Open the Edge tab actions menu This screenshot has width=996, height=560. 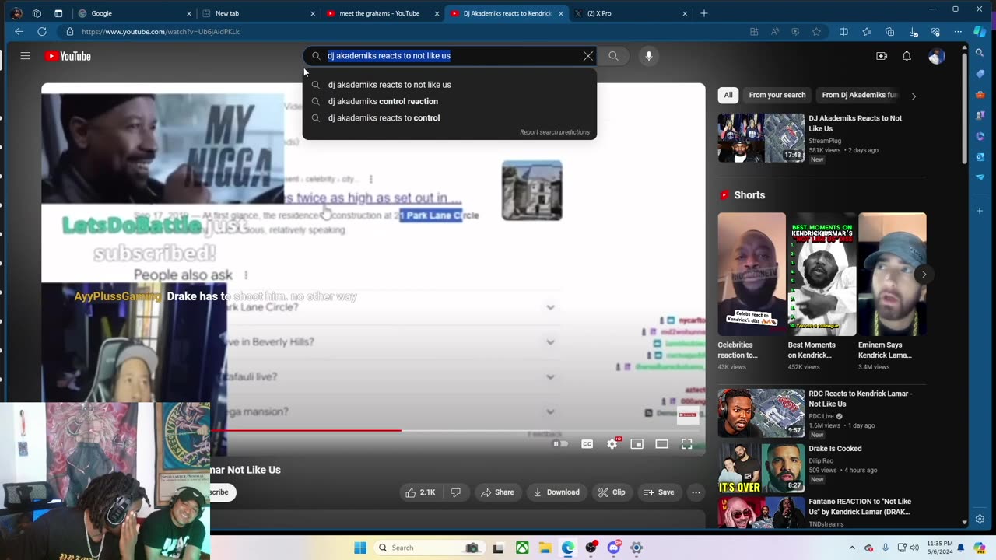[58, 13]
